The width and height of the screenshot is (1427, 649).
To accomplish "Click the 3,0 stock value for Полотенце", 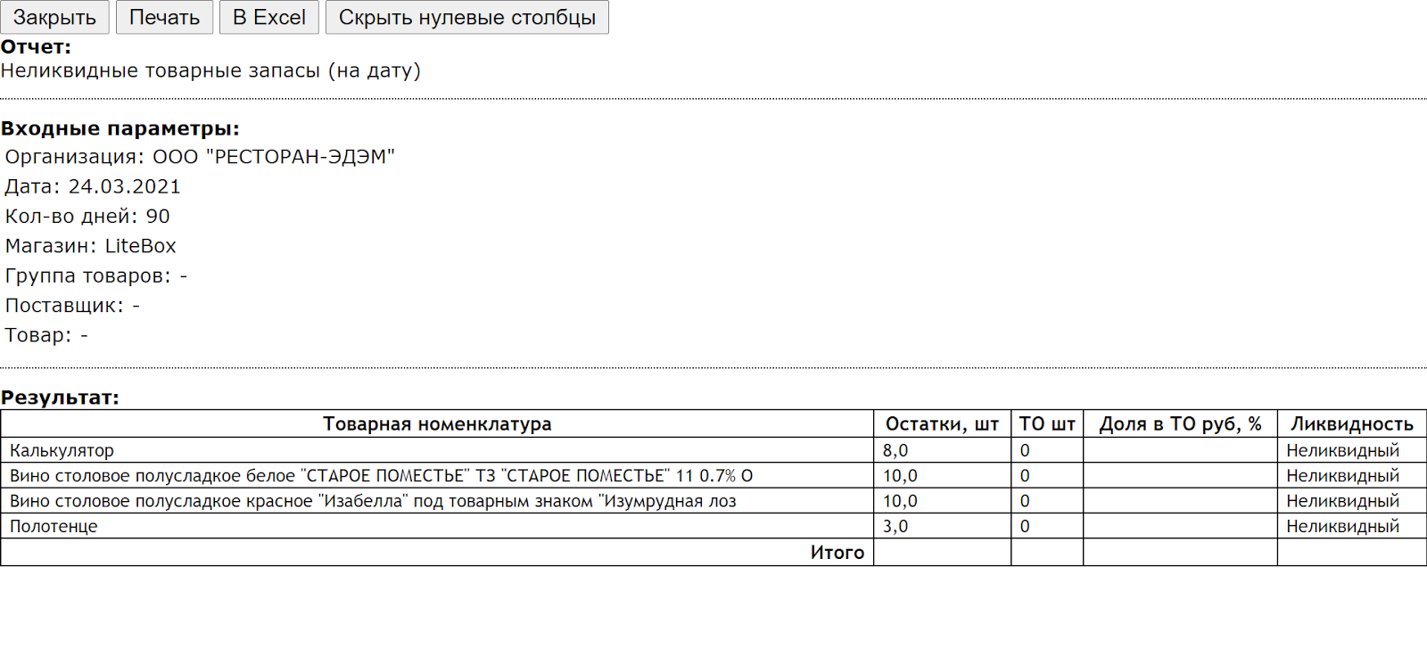I will point(895,526).
